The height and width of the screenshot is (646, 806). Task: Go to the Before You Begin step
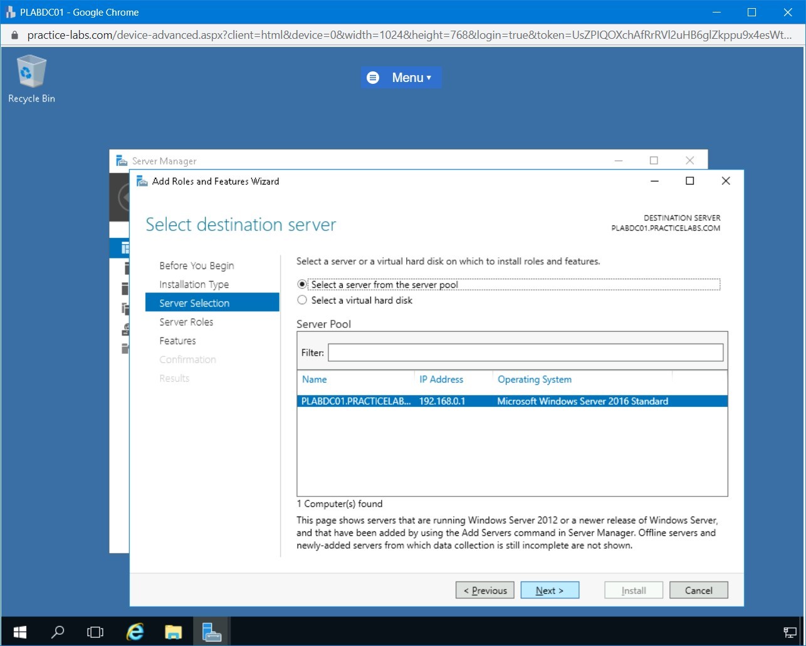[197, 265]
